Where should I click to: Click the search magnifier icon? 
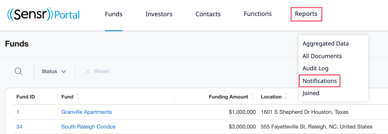[x=18, y=71]
